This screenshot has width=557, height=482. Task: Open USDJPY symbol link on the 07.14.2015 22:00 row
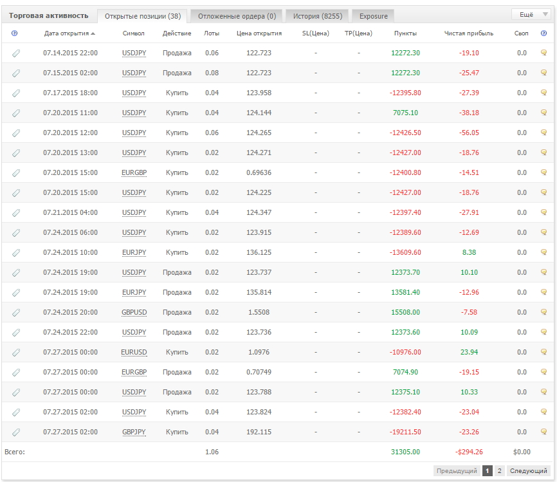coord(134,53)
